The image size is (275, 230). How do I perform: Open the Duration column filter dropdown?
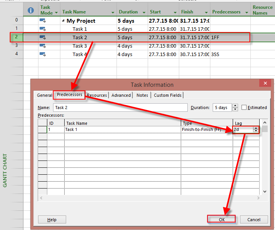[x=143, y=13]
